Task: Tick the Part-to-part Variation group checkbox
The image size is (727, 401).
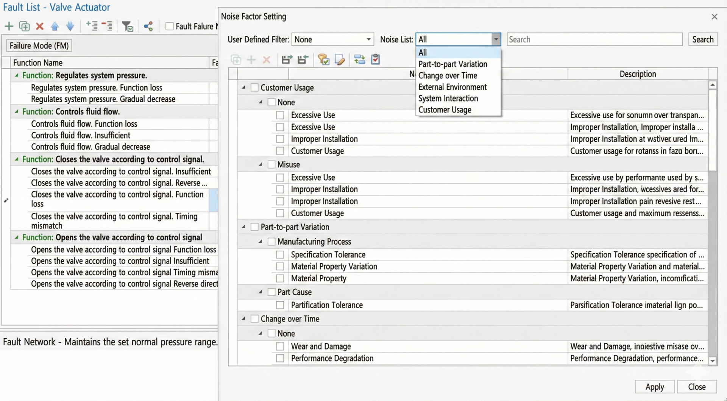Action: tap(254, 227)
